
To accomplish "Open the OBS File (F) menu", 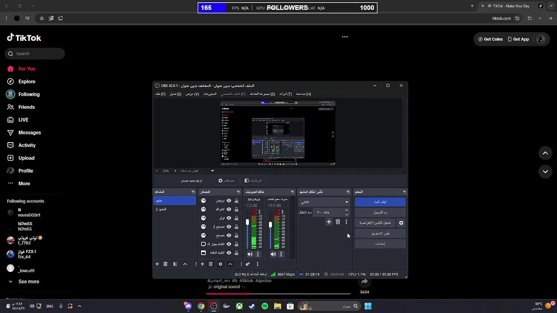I will point(160,94).
